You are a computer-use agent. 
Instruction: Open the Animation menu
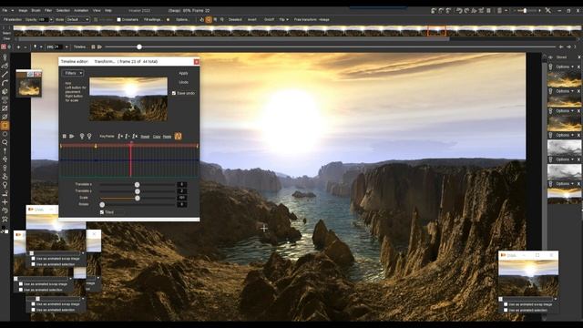tap(81, 10)
